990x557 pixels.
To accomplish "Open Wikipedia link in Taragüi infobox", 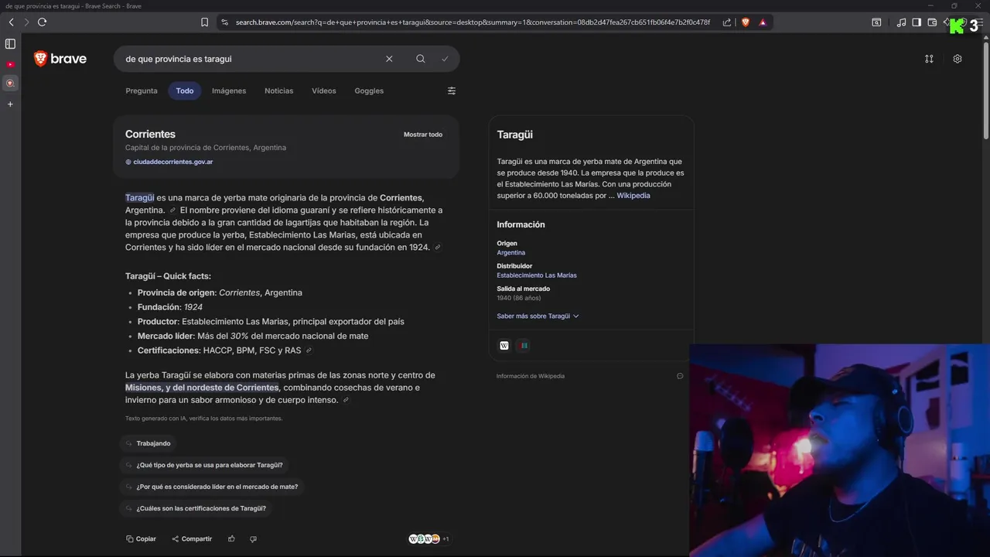I will coord(633,196).
